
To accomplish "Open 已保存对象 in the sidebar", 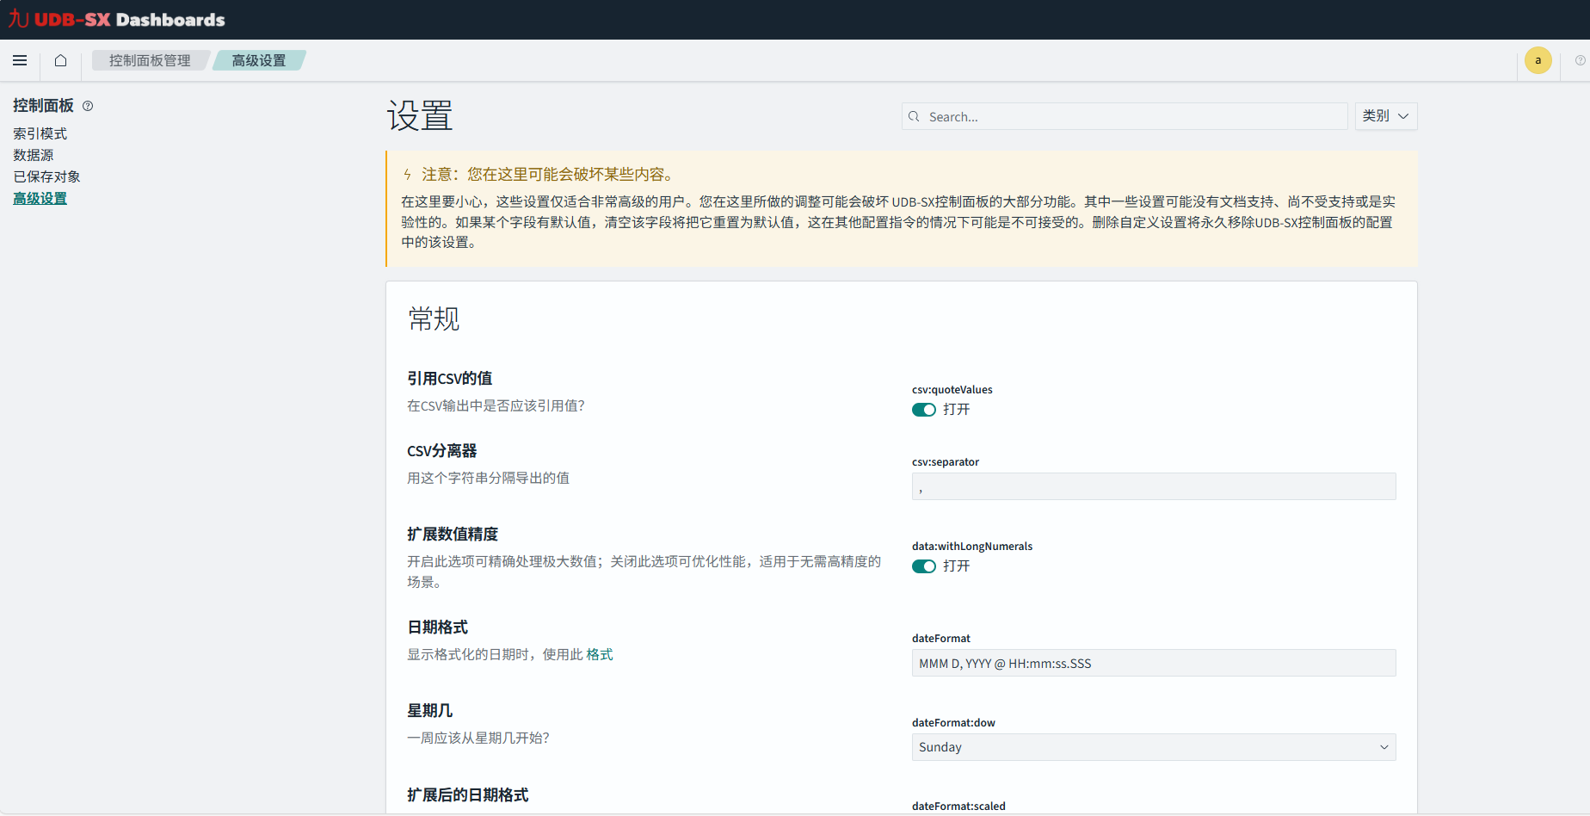I will pos(46,176).
